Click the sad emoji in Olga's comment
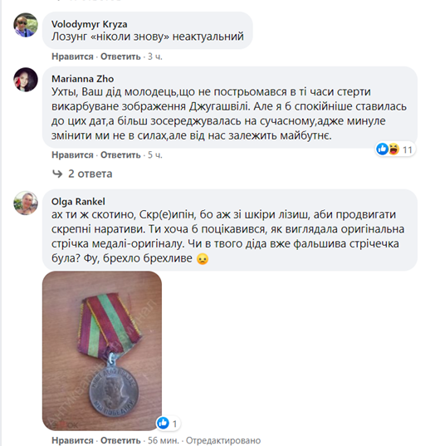Screen dimensions: 430x446 click(203, 259)
